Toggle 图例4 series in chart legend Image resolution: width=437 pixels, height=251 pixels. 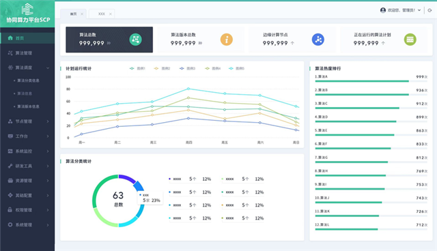pyautogui.click(x=212, y=68)
